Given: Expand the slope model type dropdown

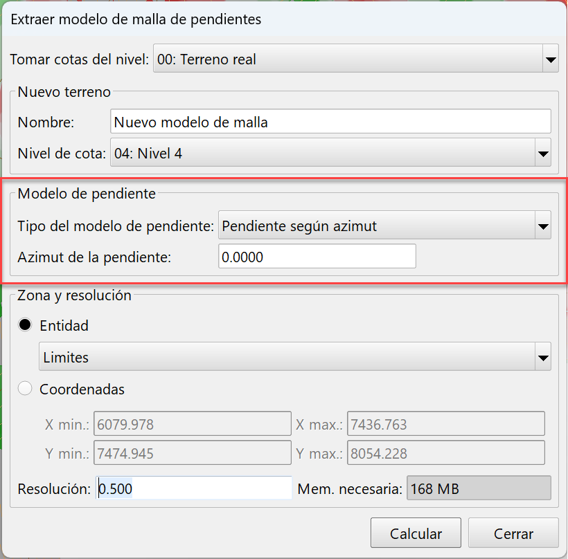Looking at the screenshot, I should point(381,225).
